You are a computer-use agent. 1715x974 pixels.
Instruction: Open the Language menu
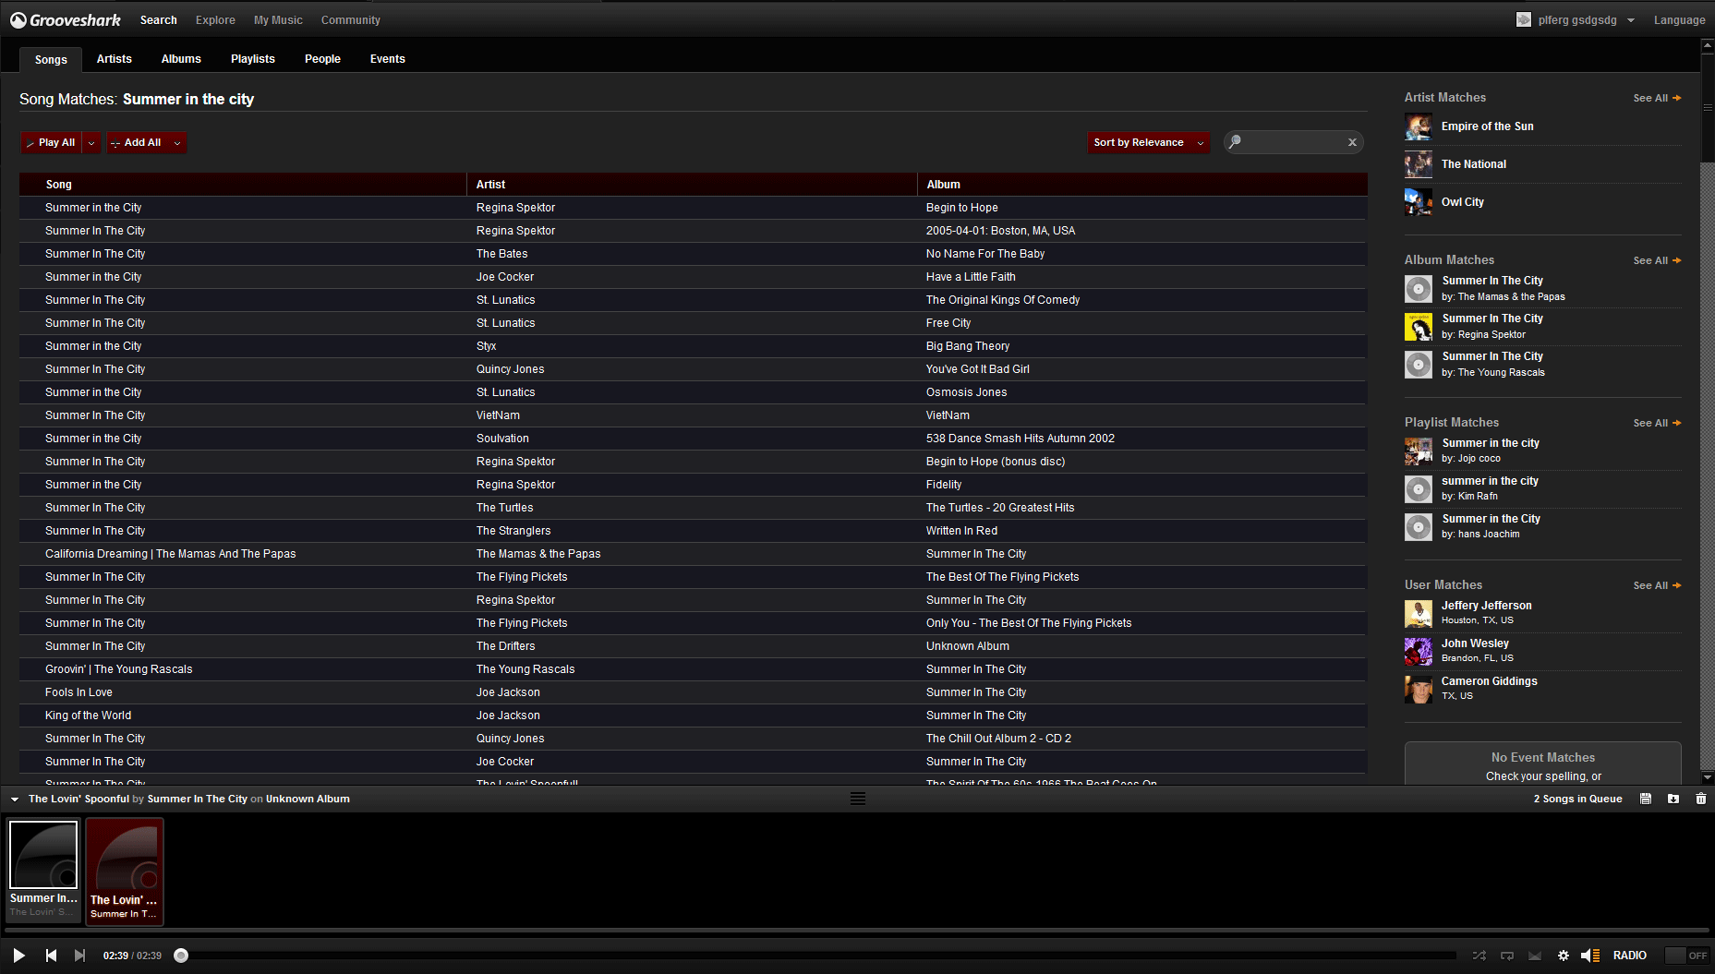tap(1679, 19)
